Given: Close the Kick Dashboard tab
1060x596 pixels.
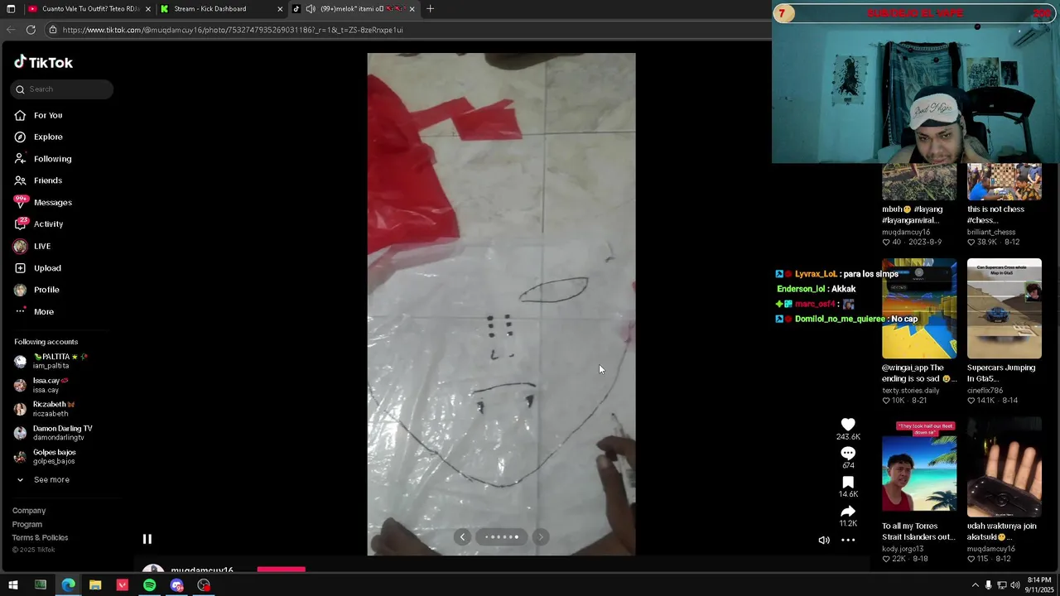Looking at the screenshot, I should point(280,9).
